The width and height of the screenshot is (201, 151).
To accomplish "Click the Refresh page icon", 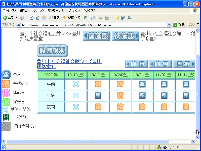I will tap(37, 18).
